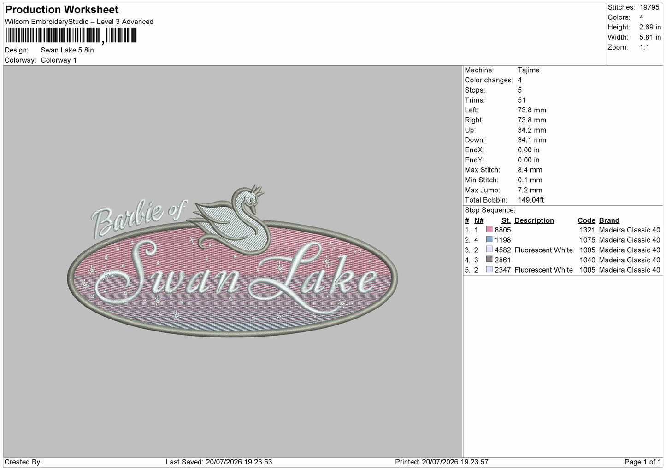
Task: Click the blue 1198 color swatch
Action: click(489, 239)
